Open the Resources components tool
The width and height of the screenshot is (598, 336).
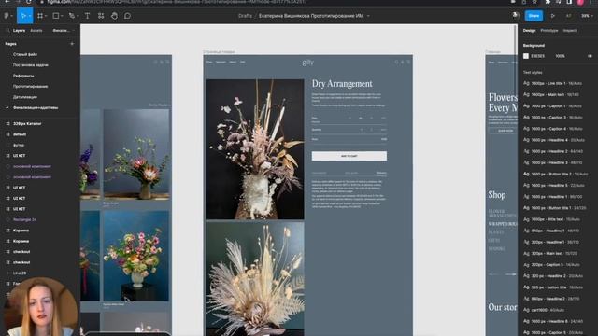coord(101,16)
